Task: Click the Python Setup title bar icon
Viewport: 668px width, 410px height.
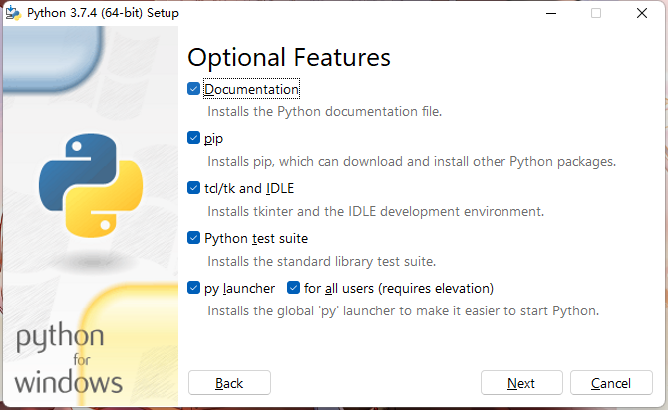Action: (14, 13)
